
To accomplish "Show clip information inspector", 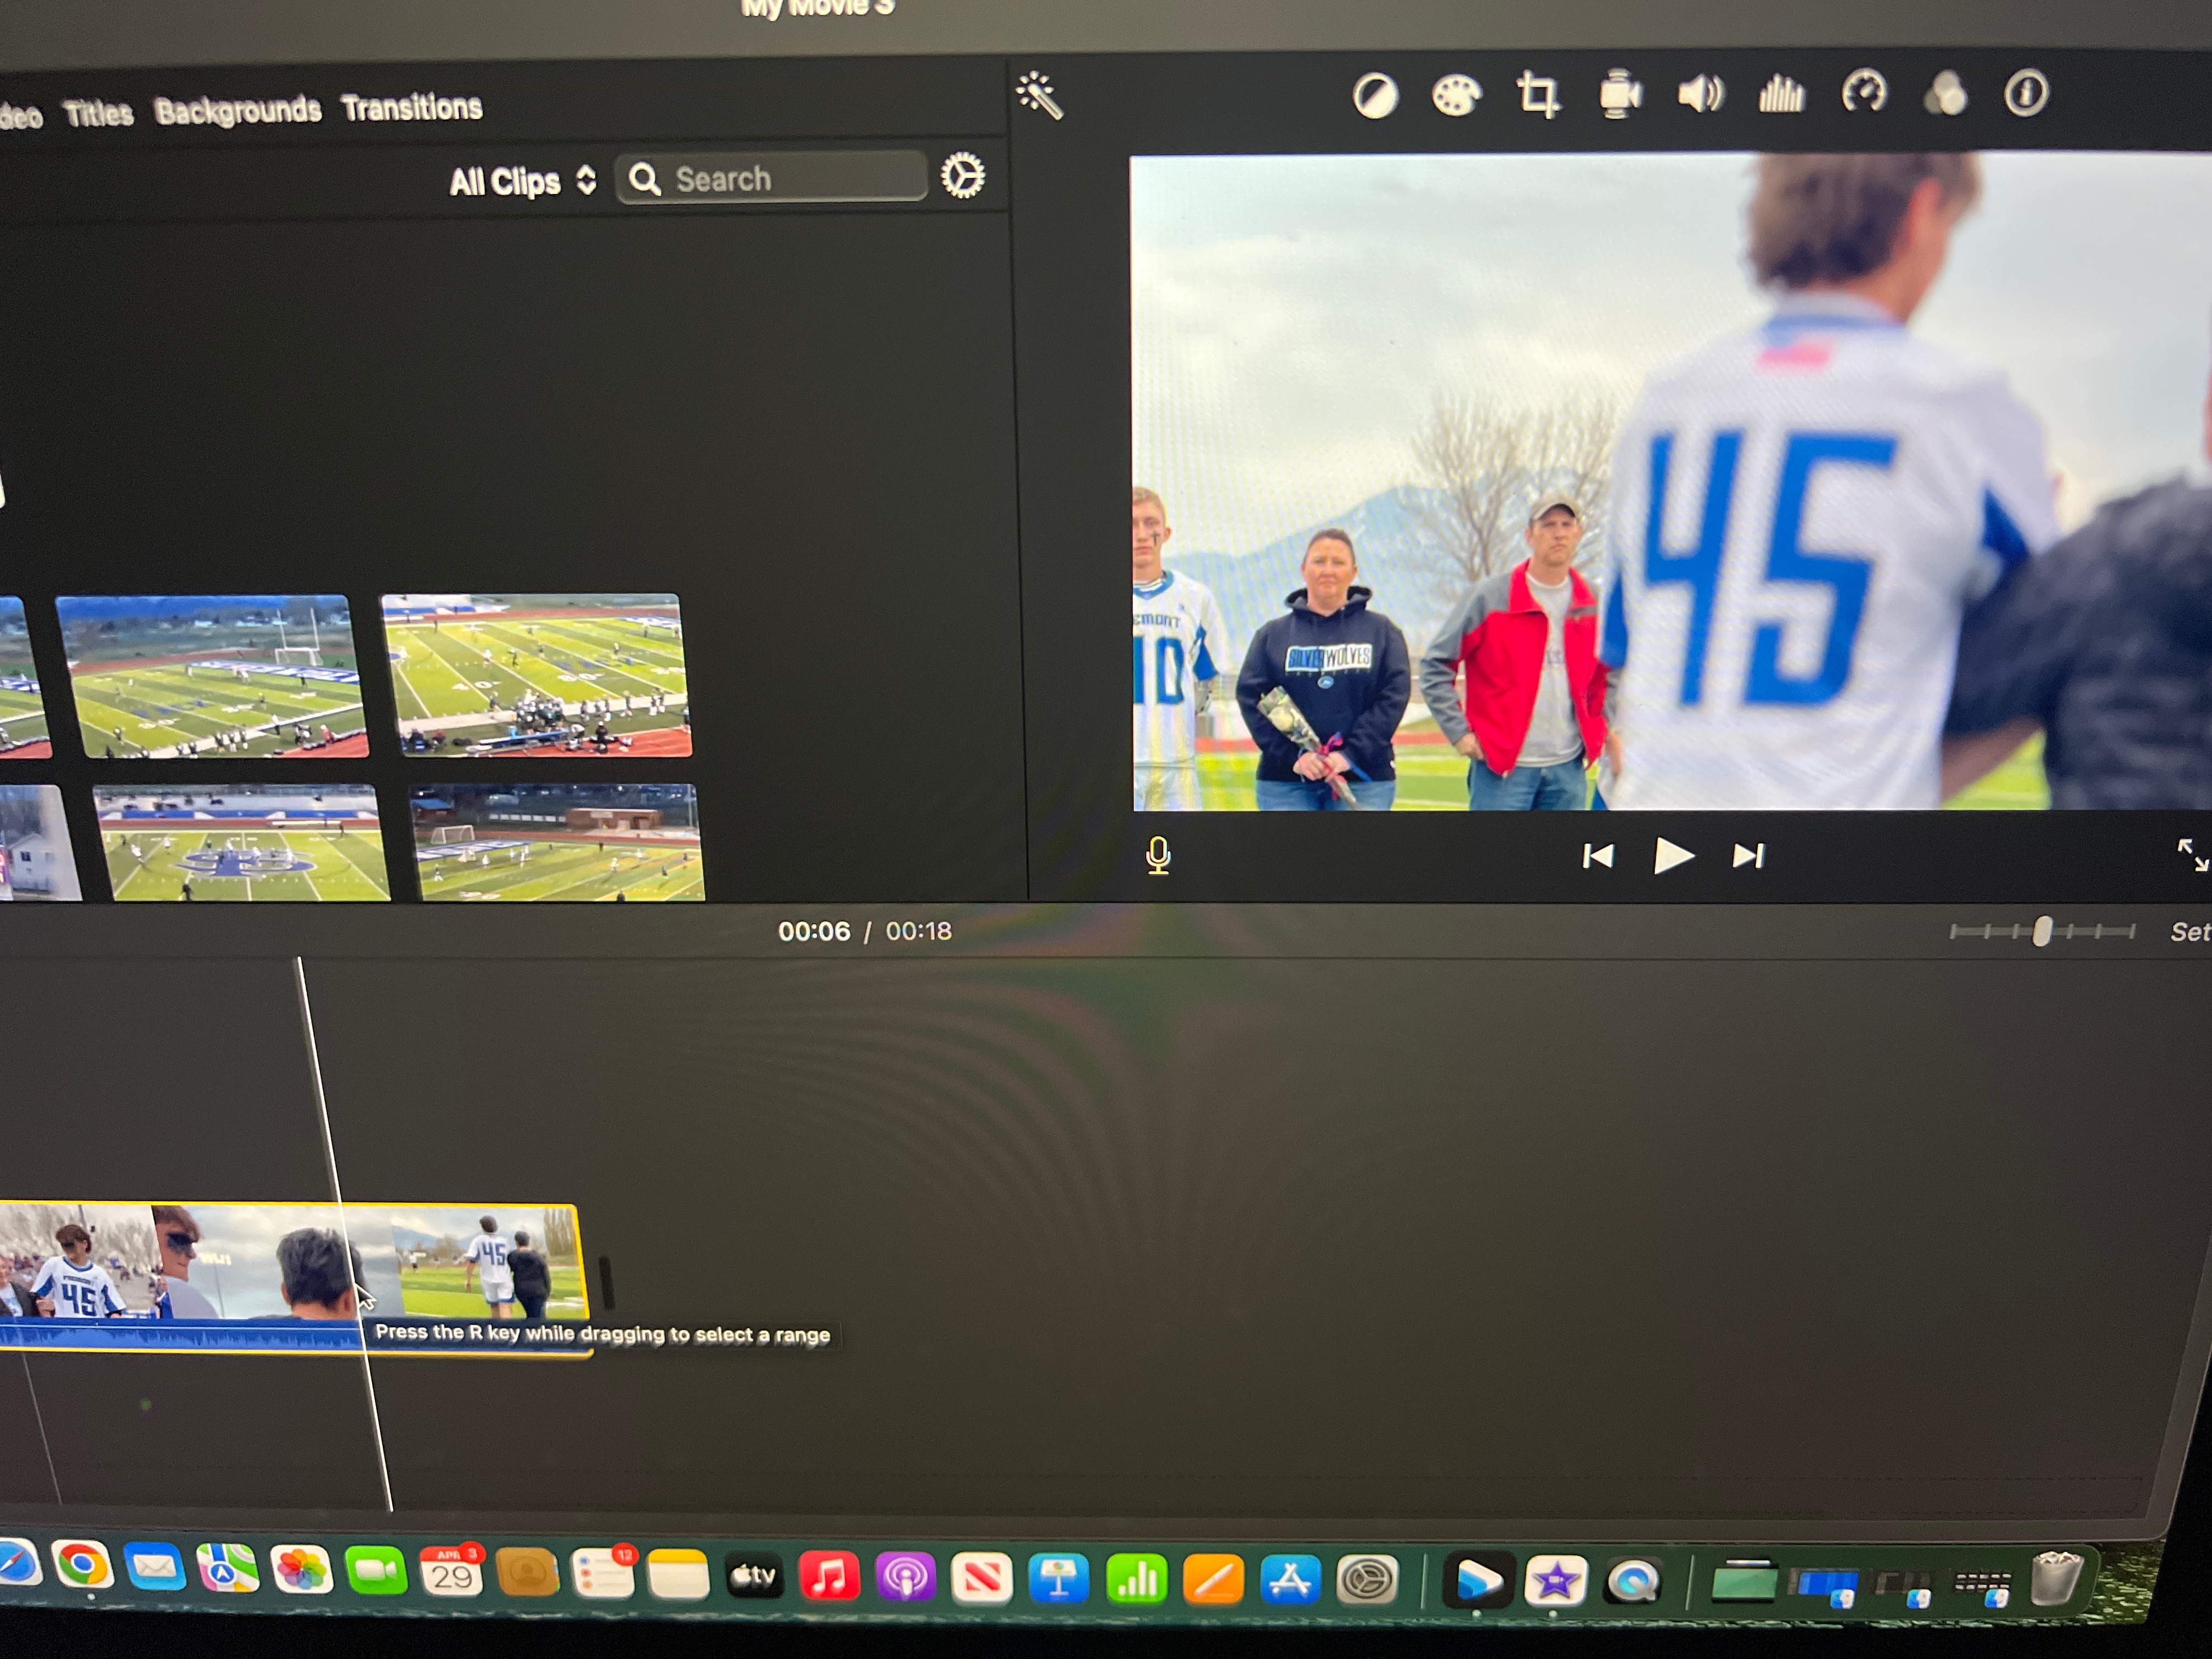I will (2026, 94).
